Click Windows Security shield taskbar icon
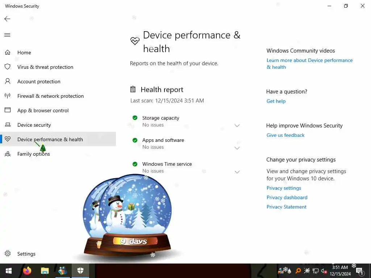 coord(80,271)
